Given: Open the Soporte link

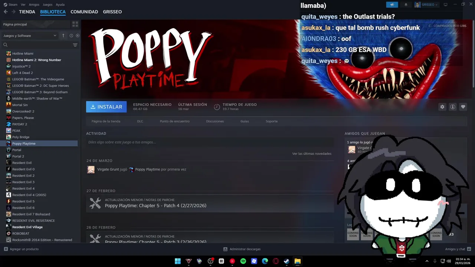Looking at the screenshot, I should click(x=272, y=121).
